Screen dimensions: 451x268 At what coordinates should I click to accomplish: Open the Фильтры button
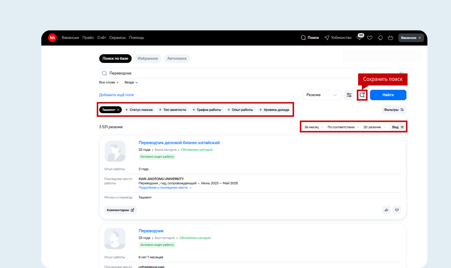pyautogui.click(x=394, y=110)
